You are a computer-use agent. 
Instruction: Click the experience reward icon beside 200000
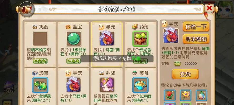click(x=177, y=64)
